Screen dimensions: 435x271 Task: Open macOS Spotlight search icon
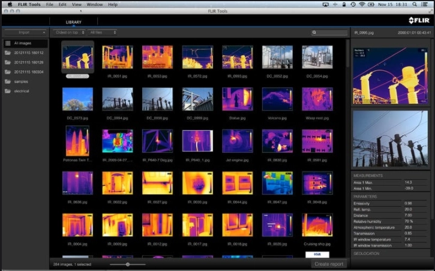tap(415, 4)
